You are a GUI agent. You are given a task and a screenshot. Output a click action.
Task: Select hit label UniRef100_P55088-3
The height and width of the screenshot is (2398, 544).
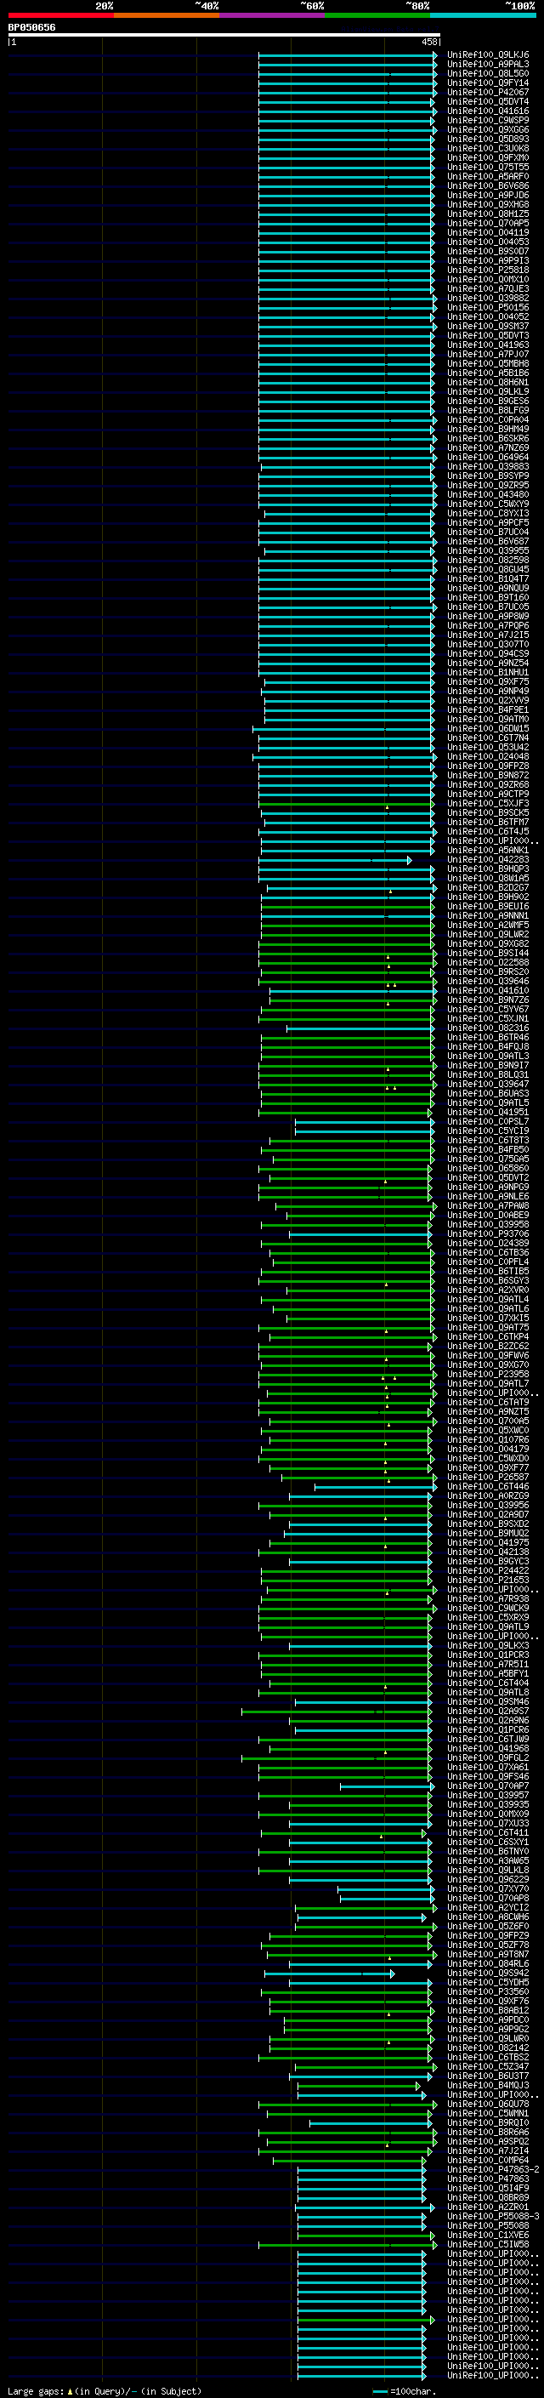tap(494, 2217)
